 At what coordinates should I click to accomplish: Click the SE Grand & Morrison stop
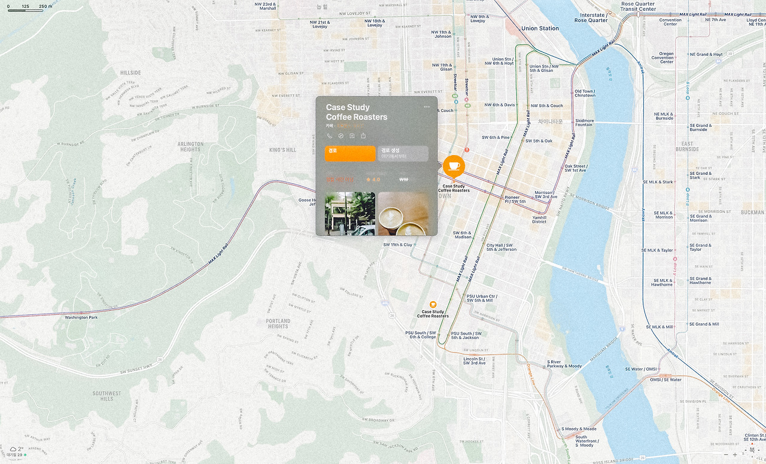coord(700,218)
